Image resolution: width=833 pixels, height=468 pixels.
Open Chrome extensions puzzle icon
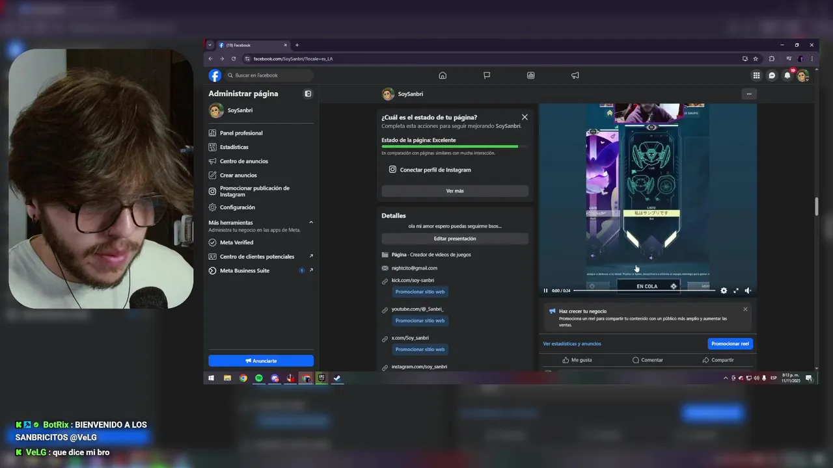(x=772, y=58)
